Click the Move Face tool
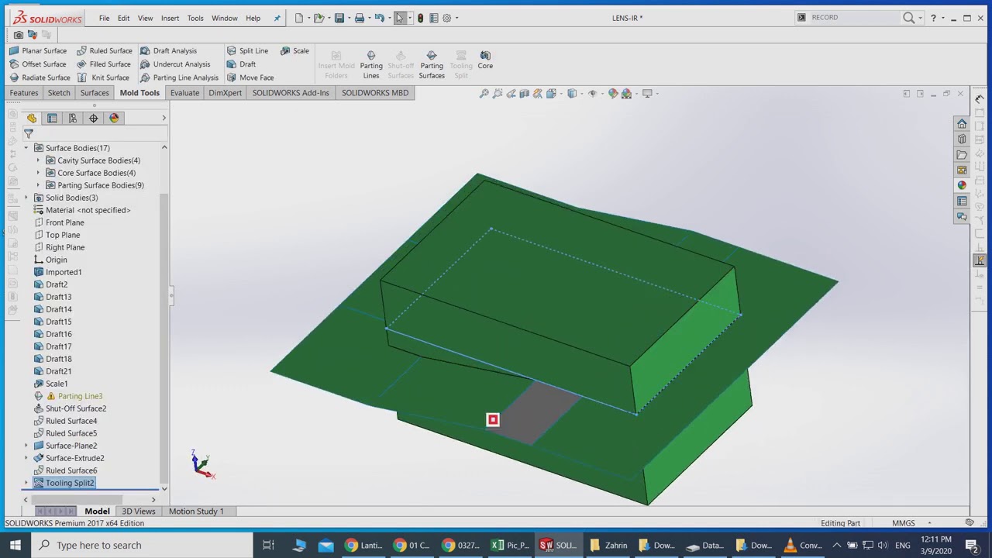Image resolution: width=992 pixels, height=558 pixels. pyautogui.click(x=250, y=77)
